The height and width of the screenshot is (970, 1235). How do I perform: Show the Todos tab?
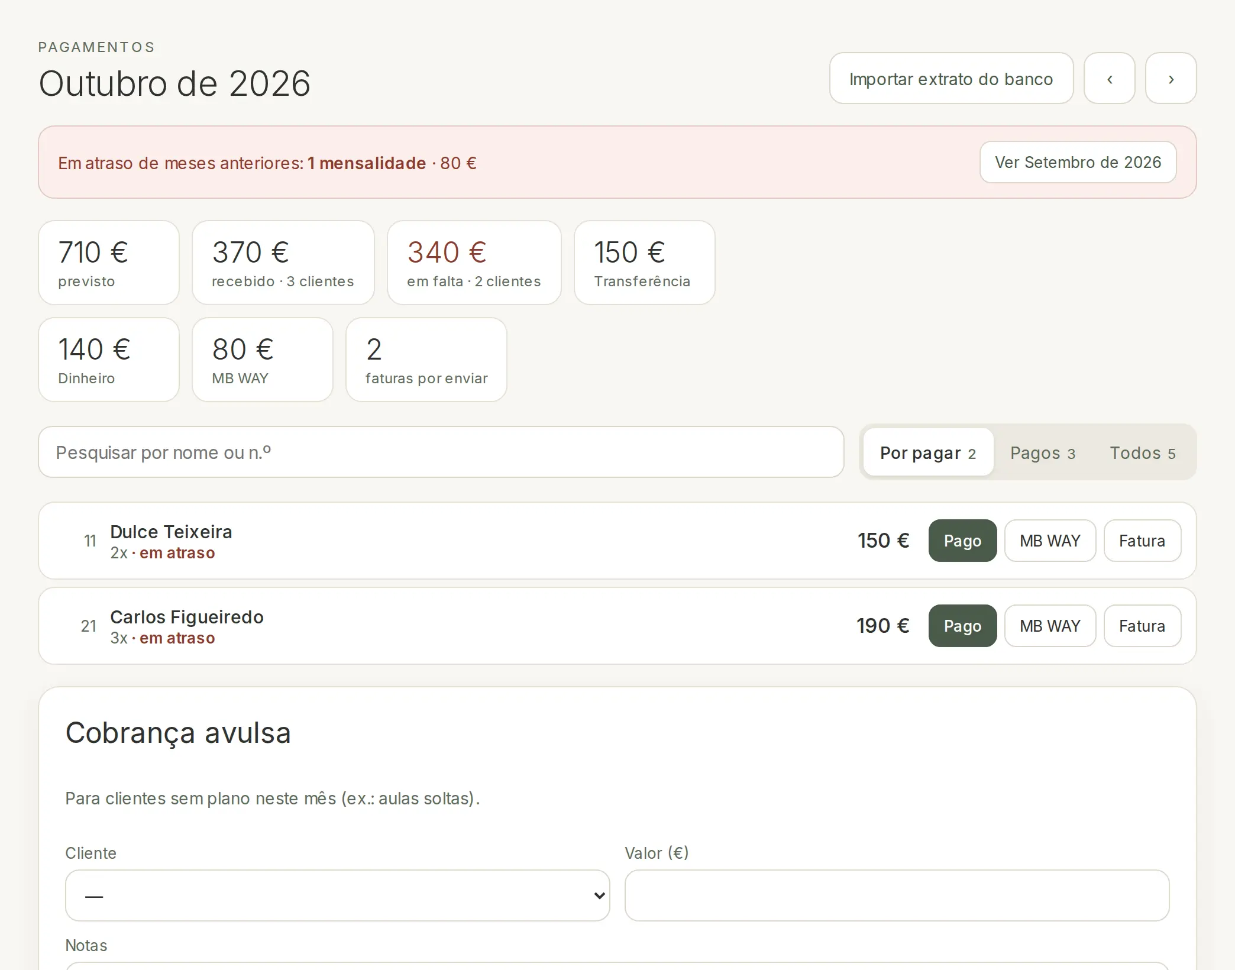click(1143, 452)
